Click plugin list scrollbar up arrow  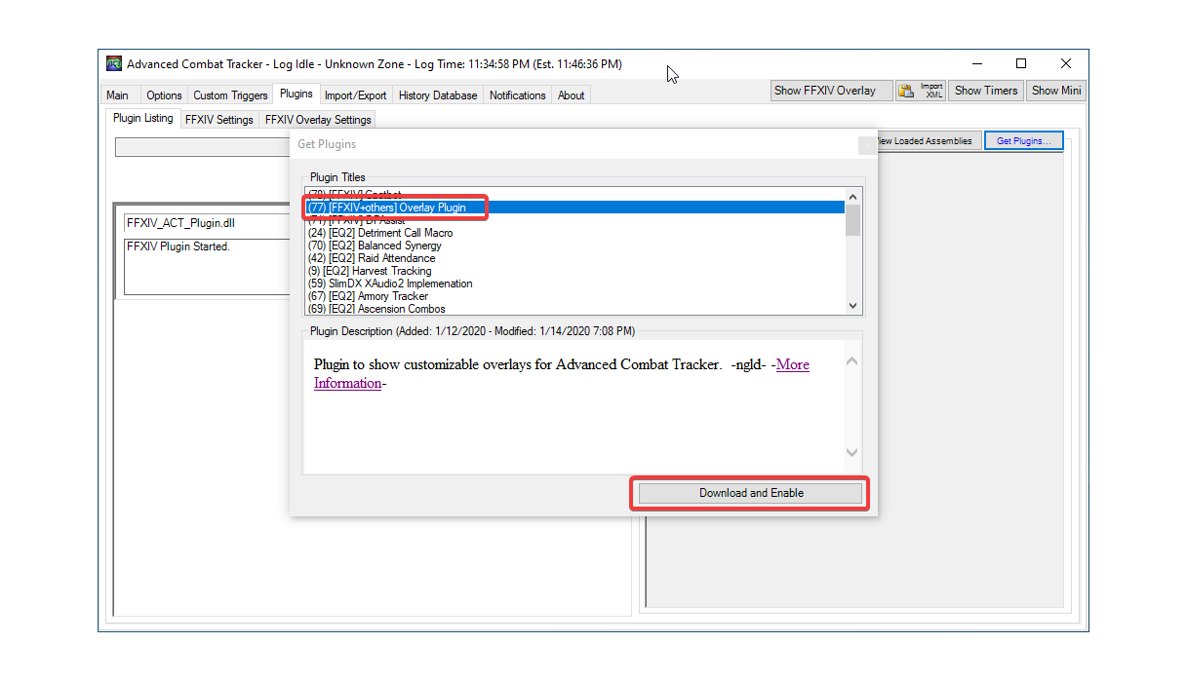coord(853,197)
